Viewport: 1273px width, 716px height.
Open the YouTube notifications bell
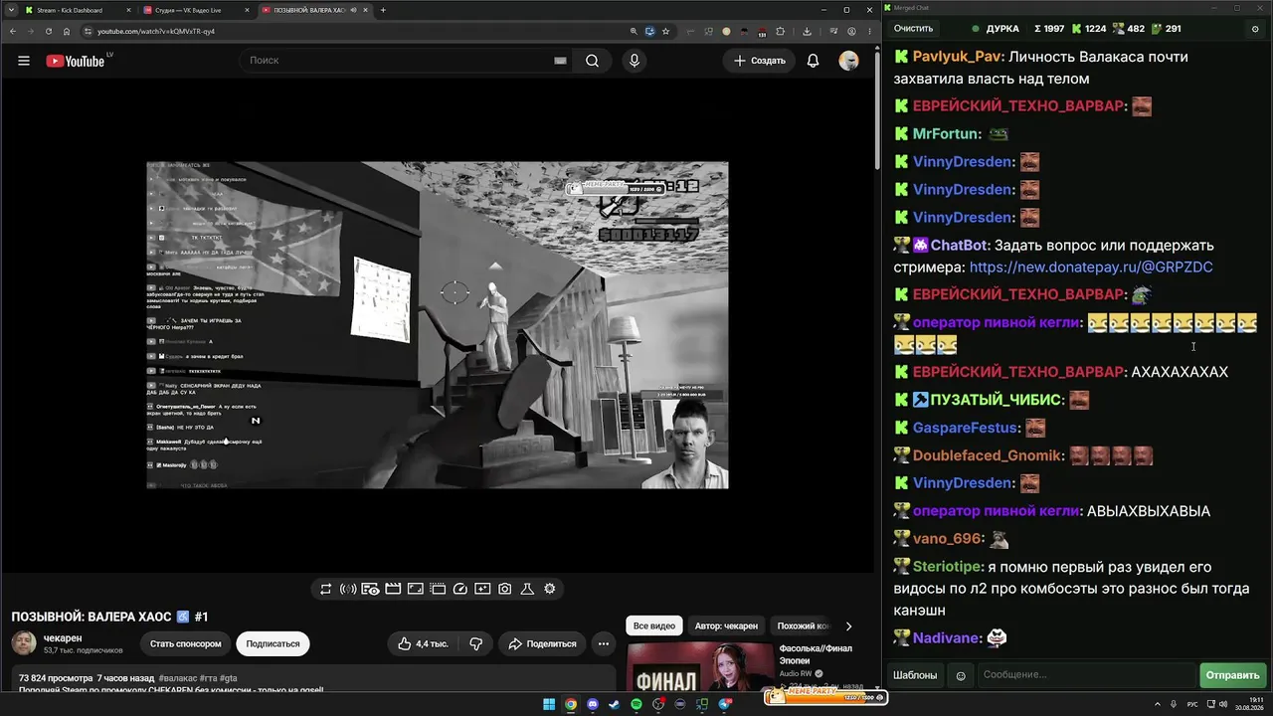[x=813, y=61]
